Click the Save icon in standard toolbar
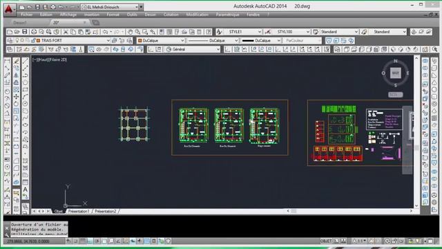The width and height of the screenshot is (442, 249). (x=25, y=32)
